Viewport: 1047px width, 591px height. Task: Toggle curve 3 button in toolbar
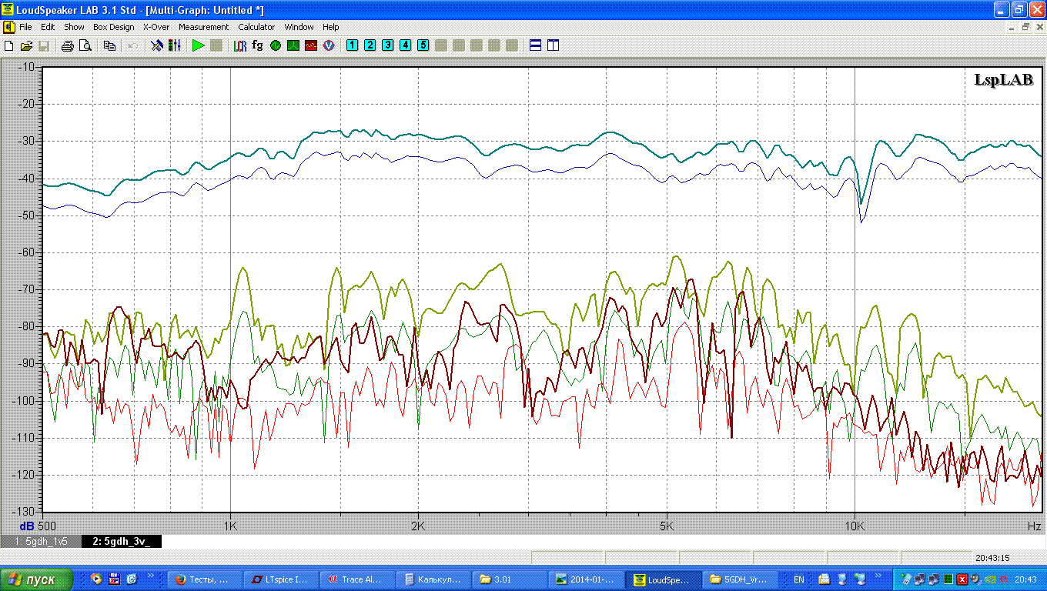pos(387,45)
